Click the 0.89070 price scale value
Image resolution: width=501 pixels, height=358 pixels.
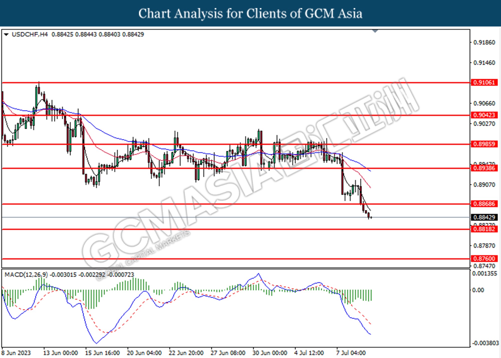tap(484, 185)
